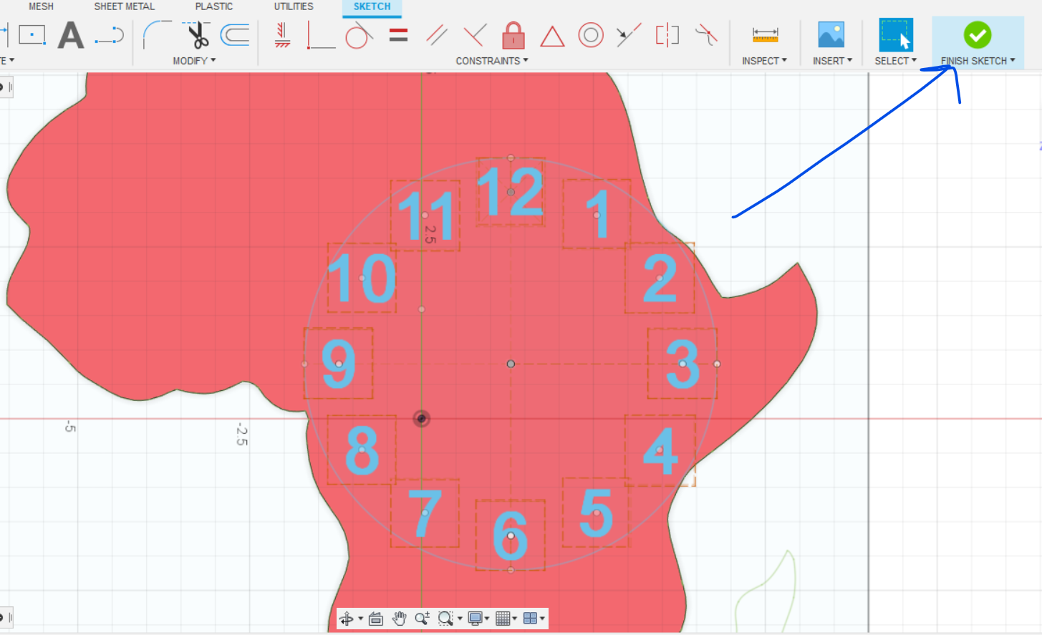Expand the Zoom Window dropdown arrow

(460, 619)
